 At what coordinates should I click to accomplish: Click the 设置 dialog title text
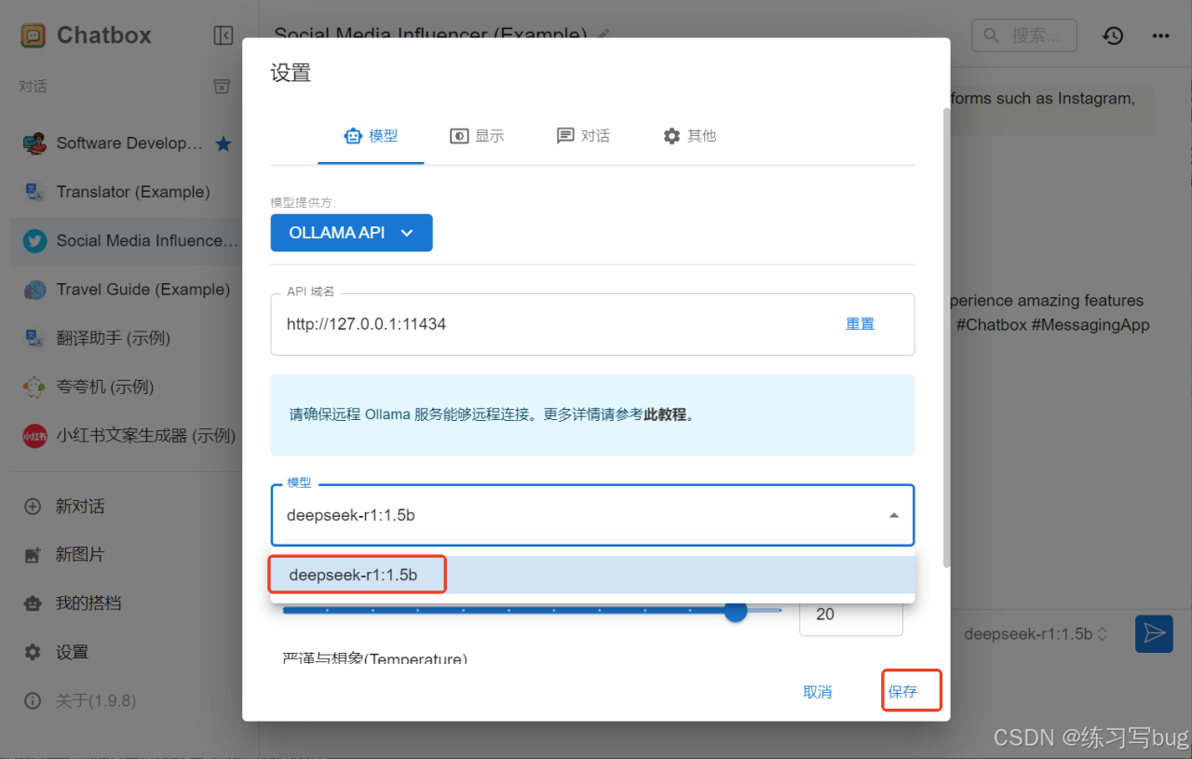(x=291, y=73)
